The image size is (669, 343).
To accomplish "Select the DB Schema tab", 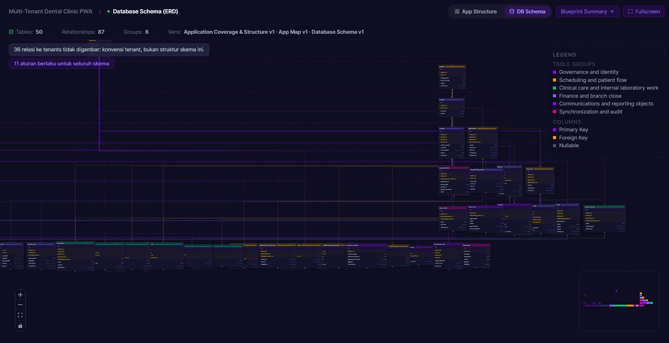I will click(x=527, y=12).
